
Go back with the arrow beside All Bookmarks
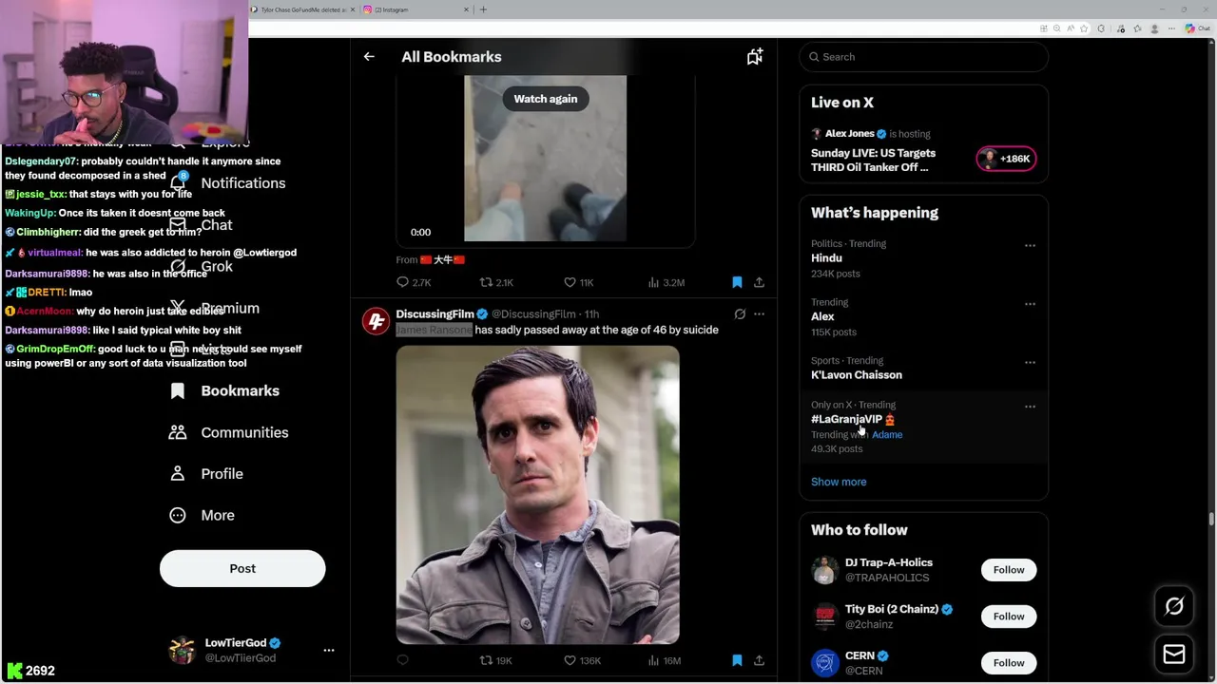point(369,57)
